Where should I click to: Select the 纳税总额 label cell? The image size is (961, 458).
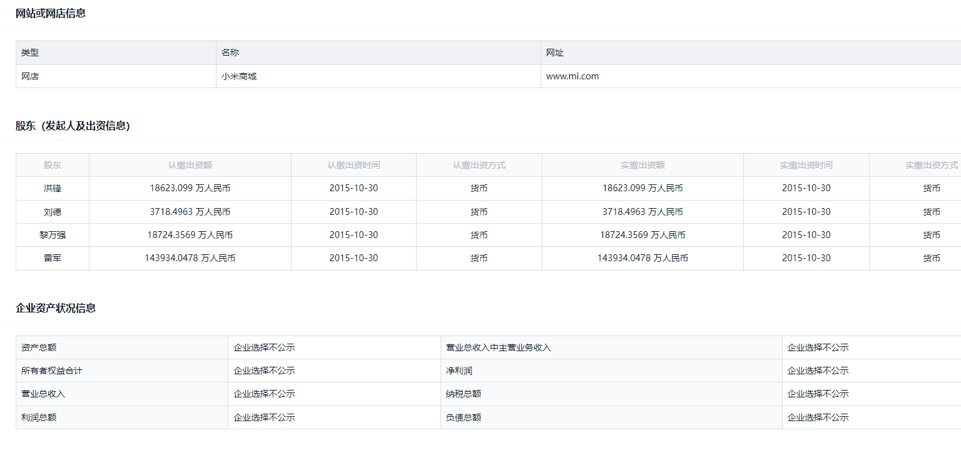(463, 394)
